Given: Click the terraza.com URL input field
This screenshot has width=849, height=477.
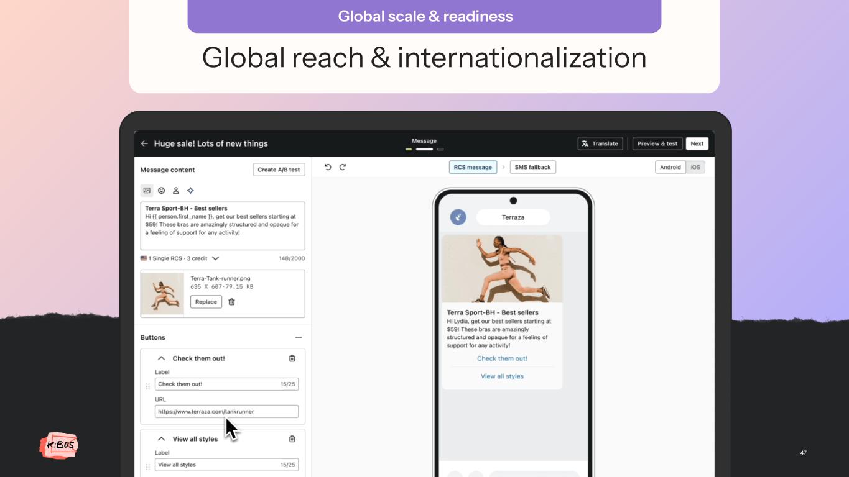Looking at the screenshot, I should point(226,411).
